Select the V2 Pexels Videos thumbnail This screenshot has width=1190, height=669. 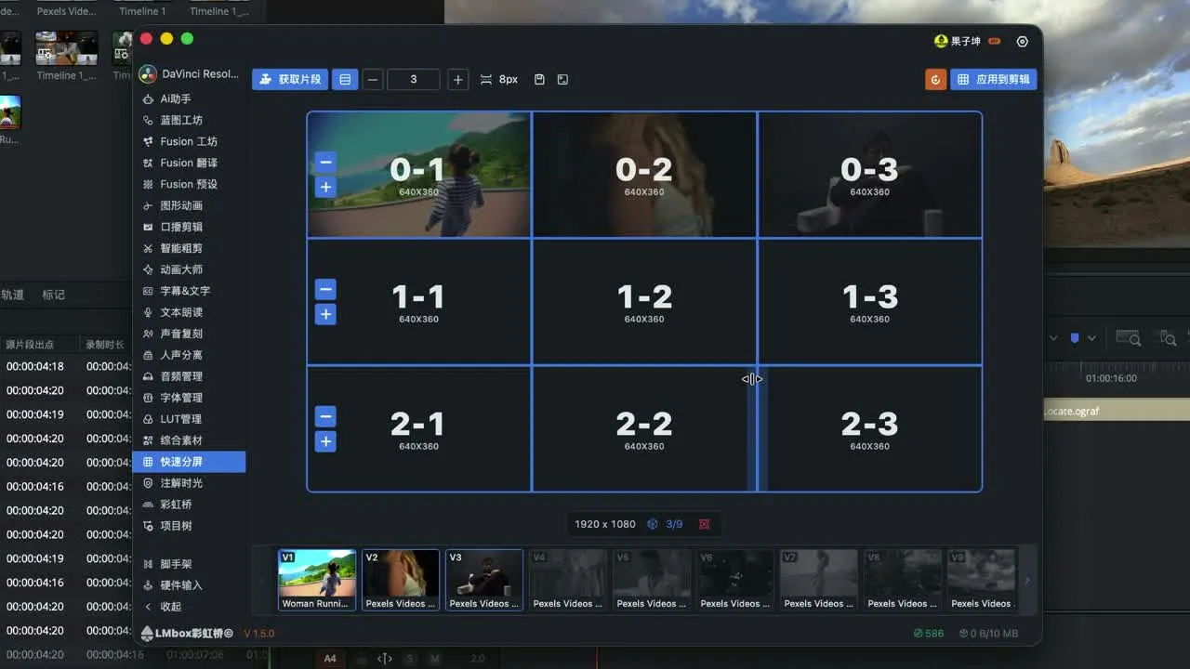point(401,580)
